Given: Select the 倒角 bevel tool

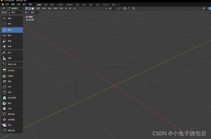Looking at the screenshot, I should point(12,81).
